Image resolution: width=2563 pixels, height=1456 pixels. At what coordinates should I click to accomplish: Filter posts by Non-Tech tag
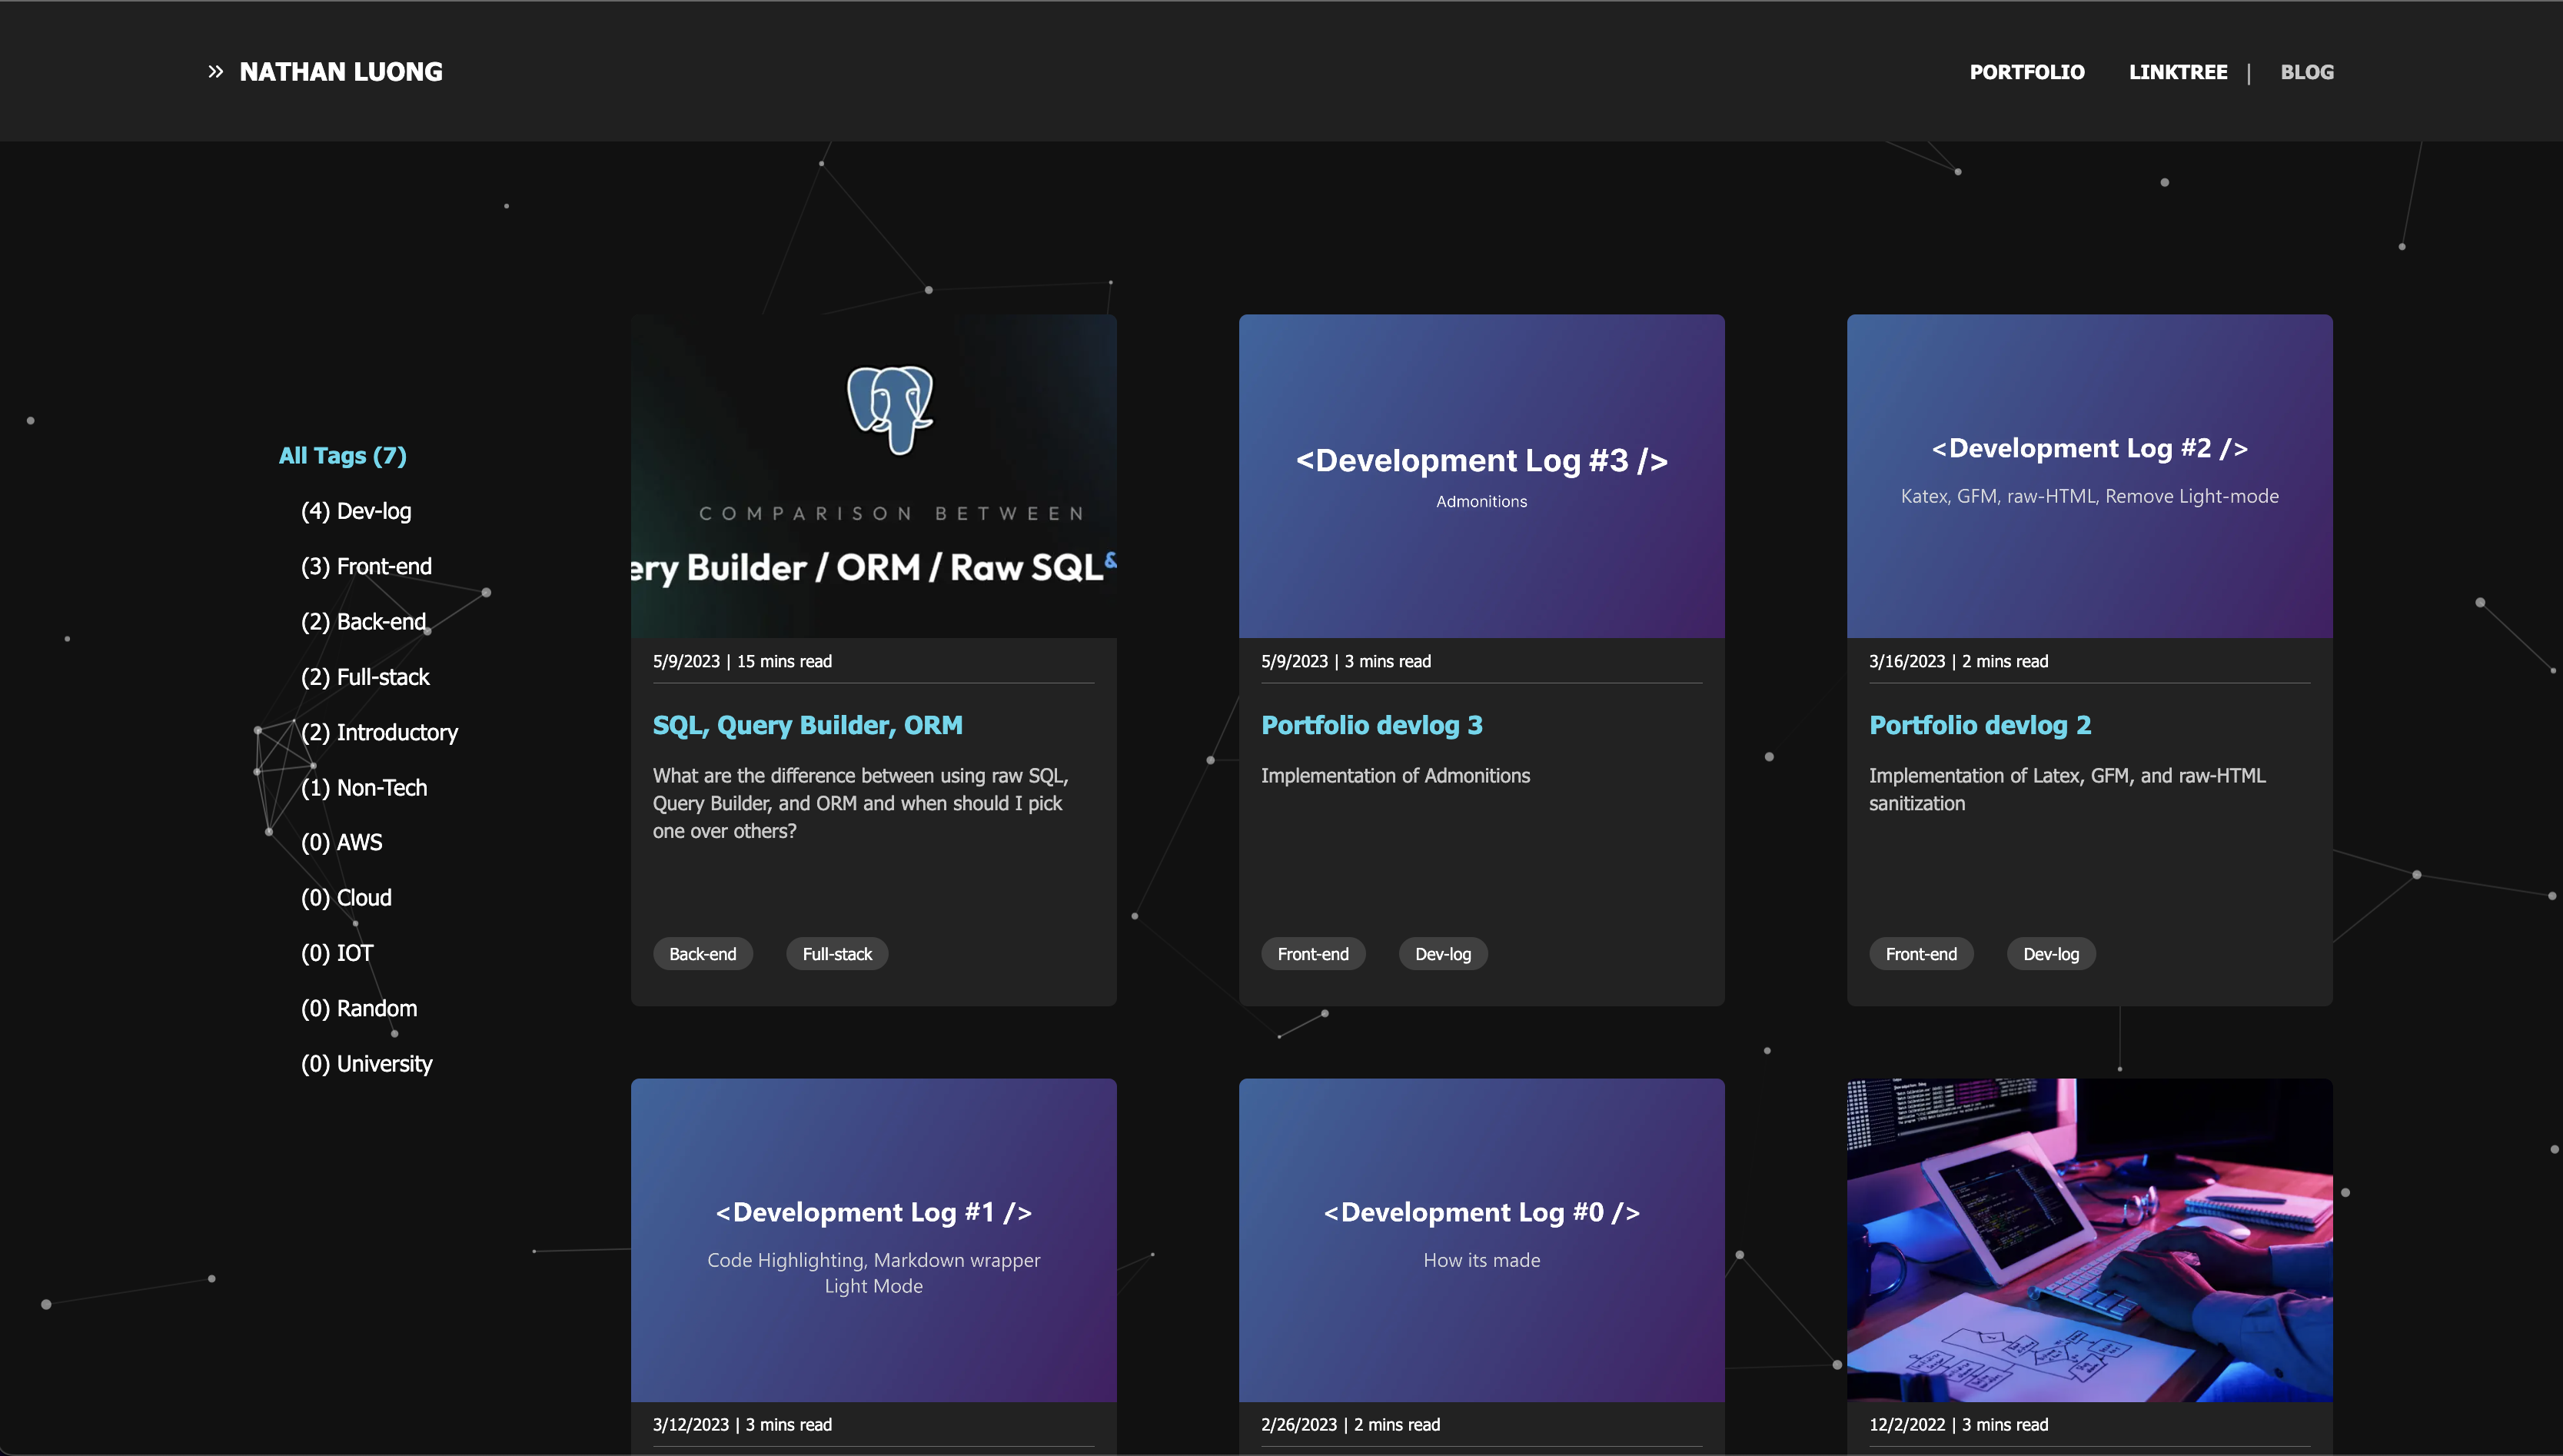(x=364, y=788)
